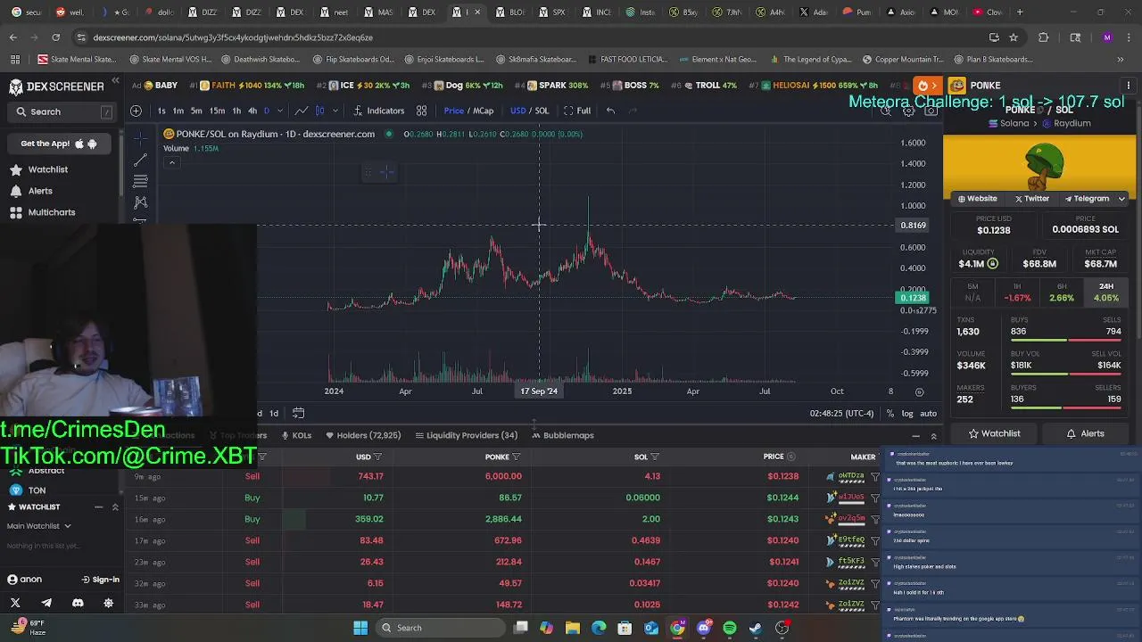
Task: Collapse the DEX Screener sidebar
Action: click(x=115, y=81)
